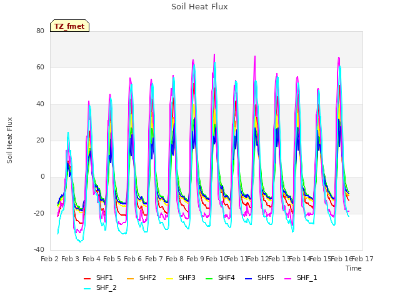Click the green SHF4 legend color marker

[209, 279]
